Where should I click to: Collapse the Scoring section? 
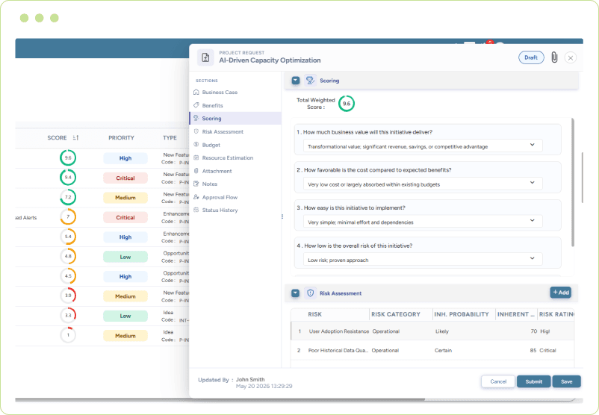tap(295, 81)
